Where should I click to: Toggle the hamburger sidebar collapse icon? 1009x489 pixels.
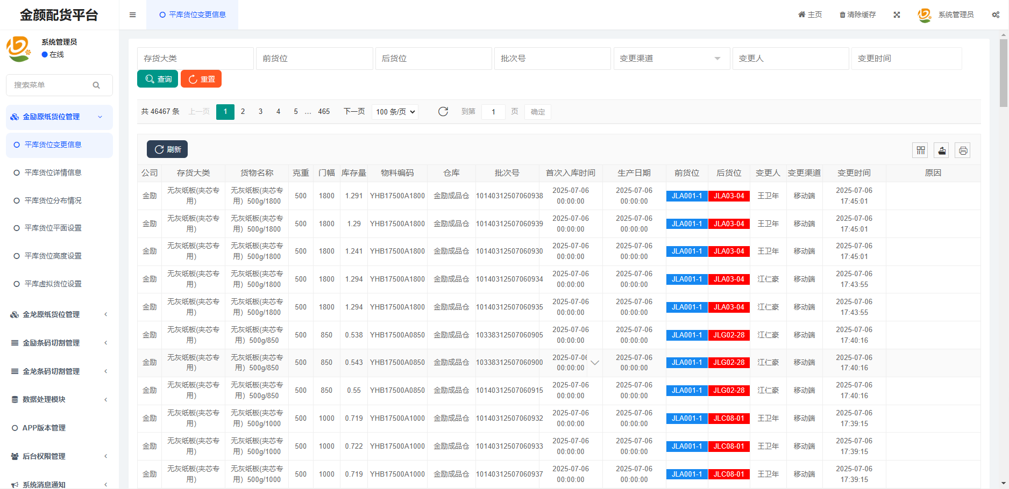(x=132, y=15)
